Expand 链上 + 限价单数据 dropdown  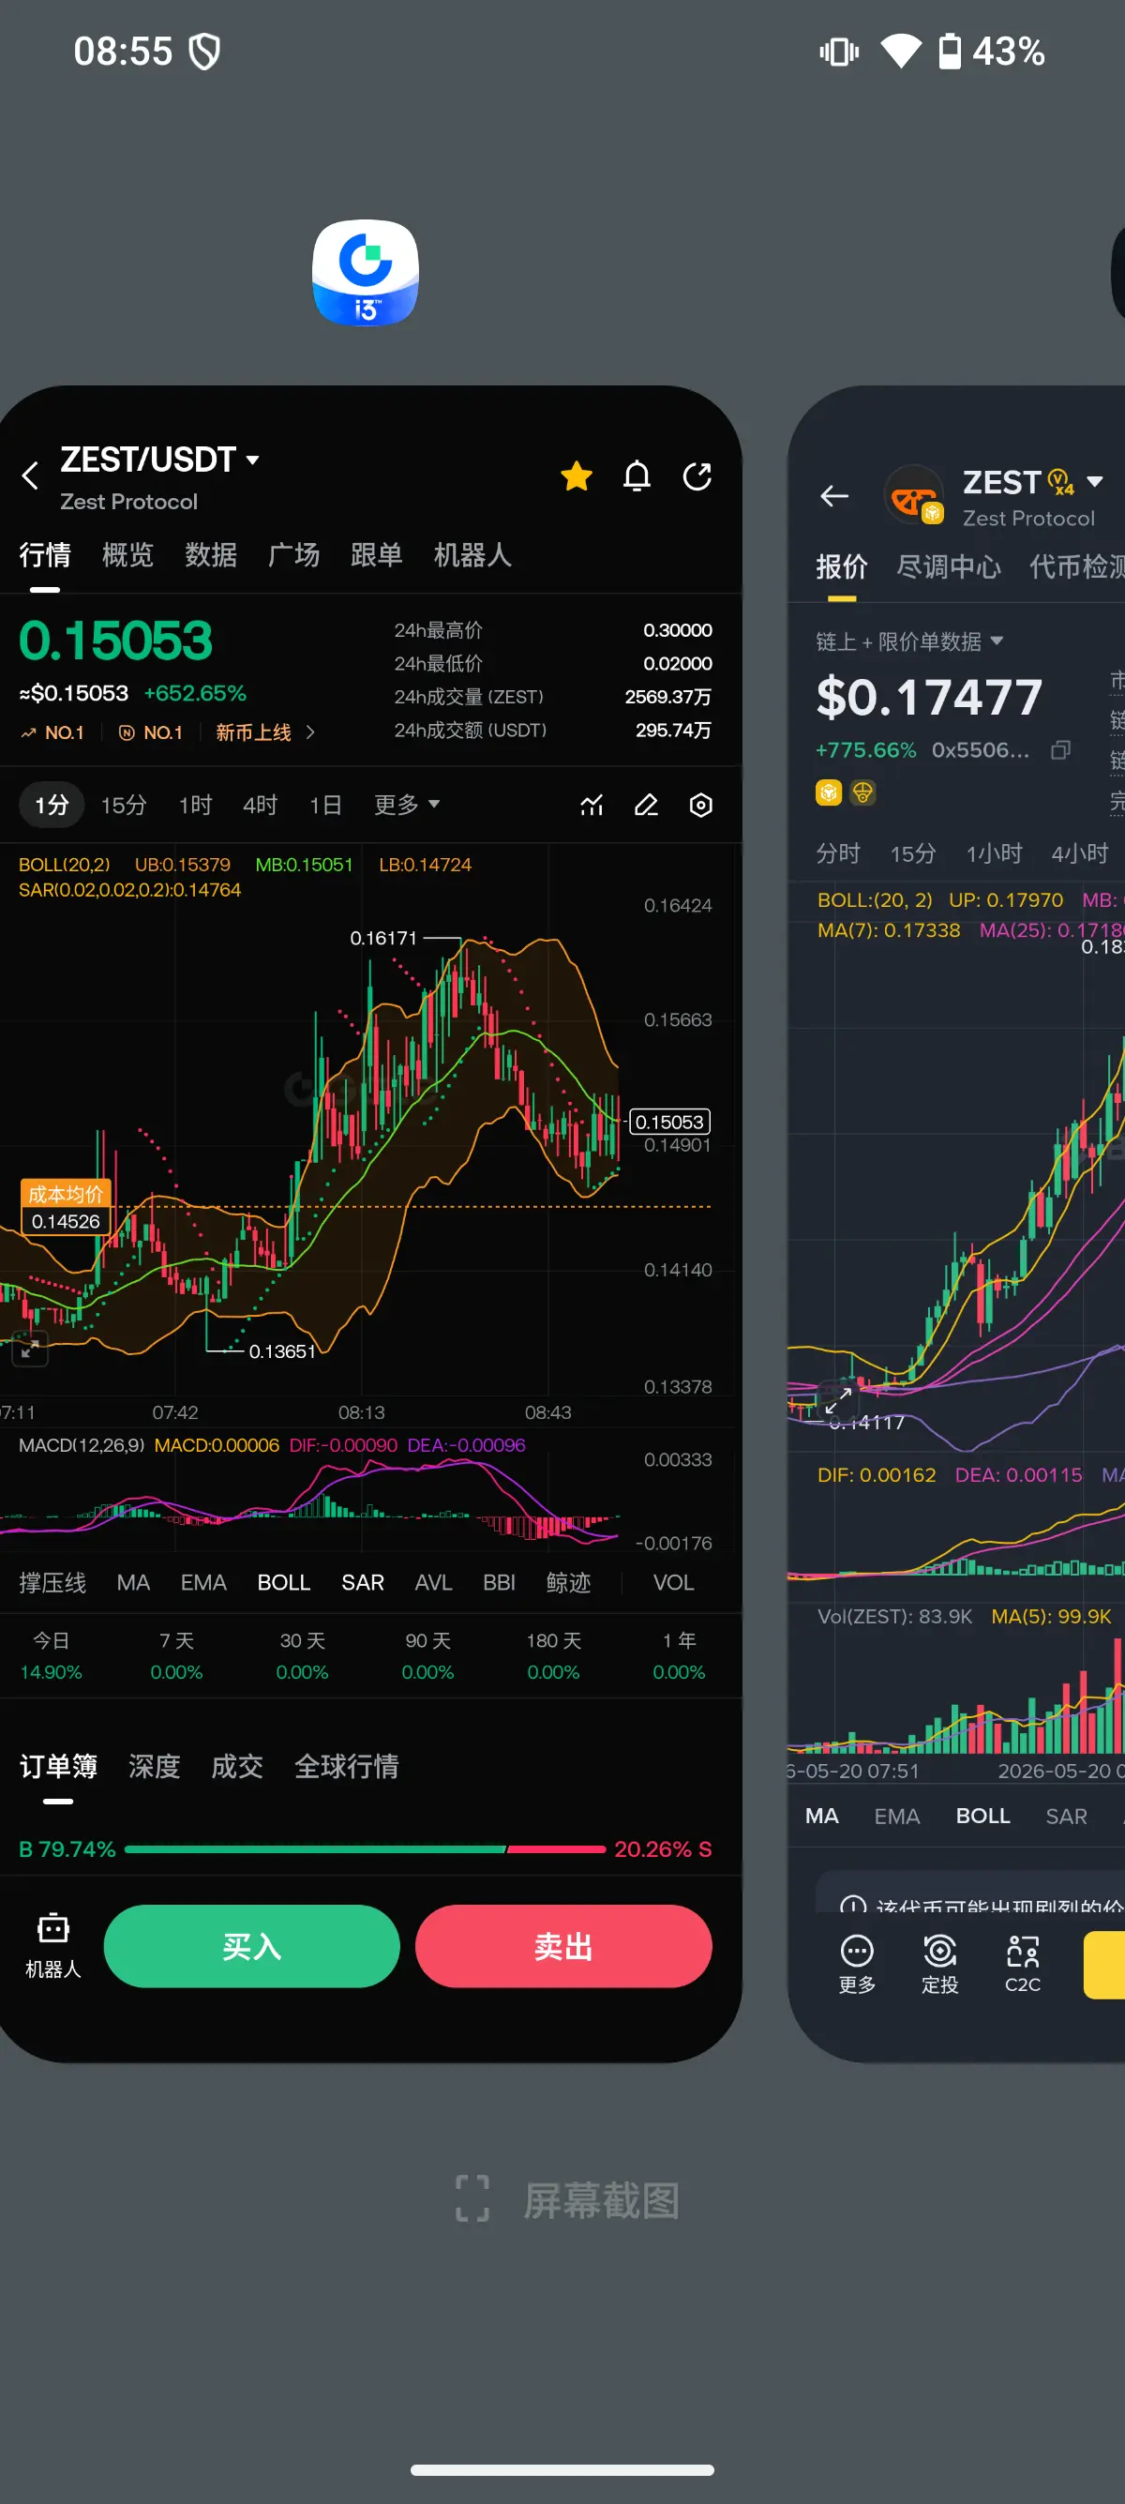pos(909,641)
